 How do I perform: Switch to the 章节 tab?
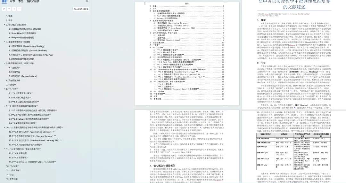point(12,1)
